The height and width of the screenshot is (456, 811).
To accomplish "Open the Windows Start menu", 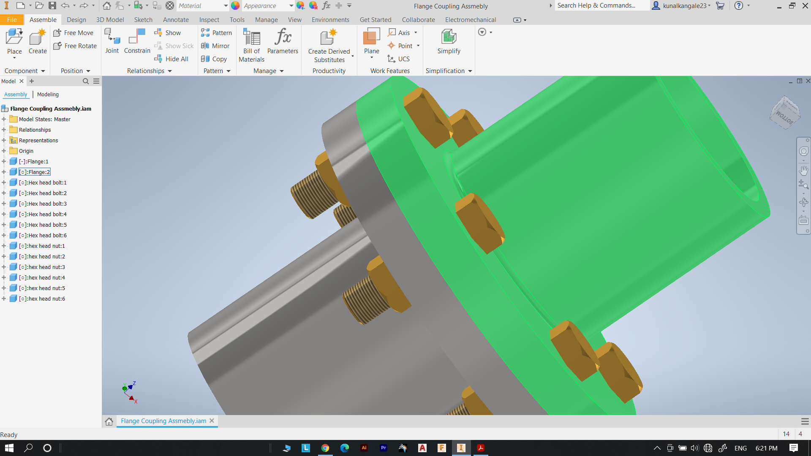I will pyautogui.click(x=9, y=448).
